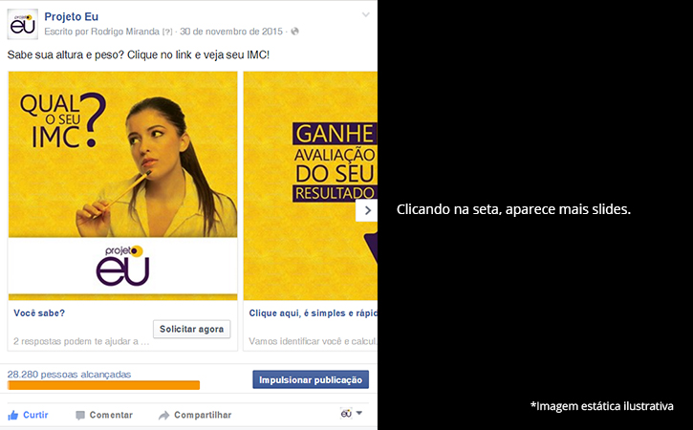Click the Impulsionar publicação button
This screenshot has height=430, width=693.
click(311, 379)
